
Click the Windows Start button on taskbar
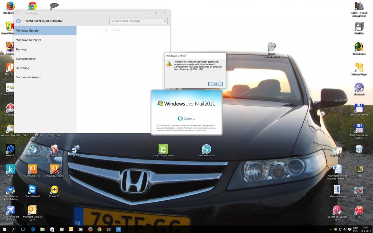click(4, 229)
